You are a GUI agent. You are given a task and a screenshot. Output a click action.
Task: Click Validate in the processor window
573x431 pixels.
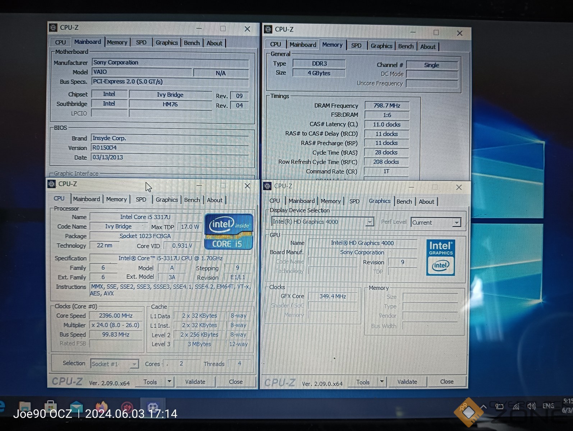195,382
